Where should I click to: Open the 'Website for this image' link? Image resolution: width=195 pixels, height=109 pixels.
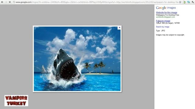tap(166, 12)
